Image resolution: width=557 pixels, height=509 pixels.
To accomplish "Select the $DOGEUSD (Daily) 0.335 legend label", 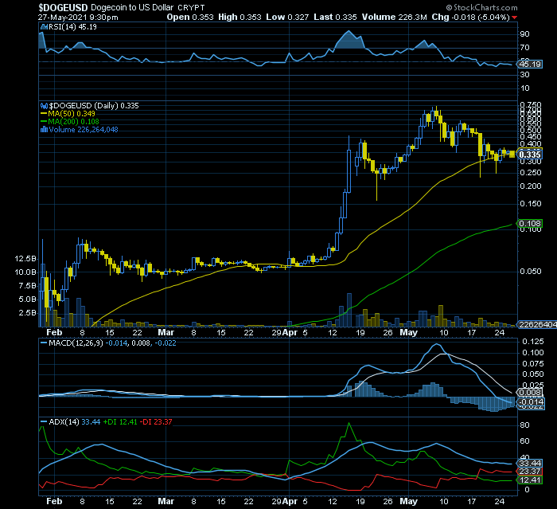I will [94, 106].
